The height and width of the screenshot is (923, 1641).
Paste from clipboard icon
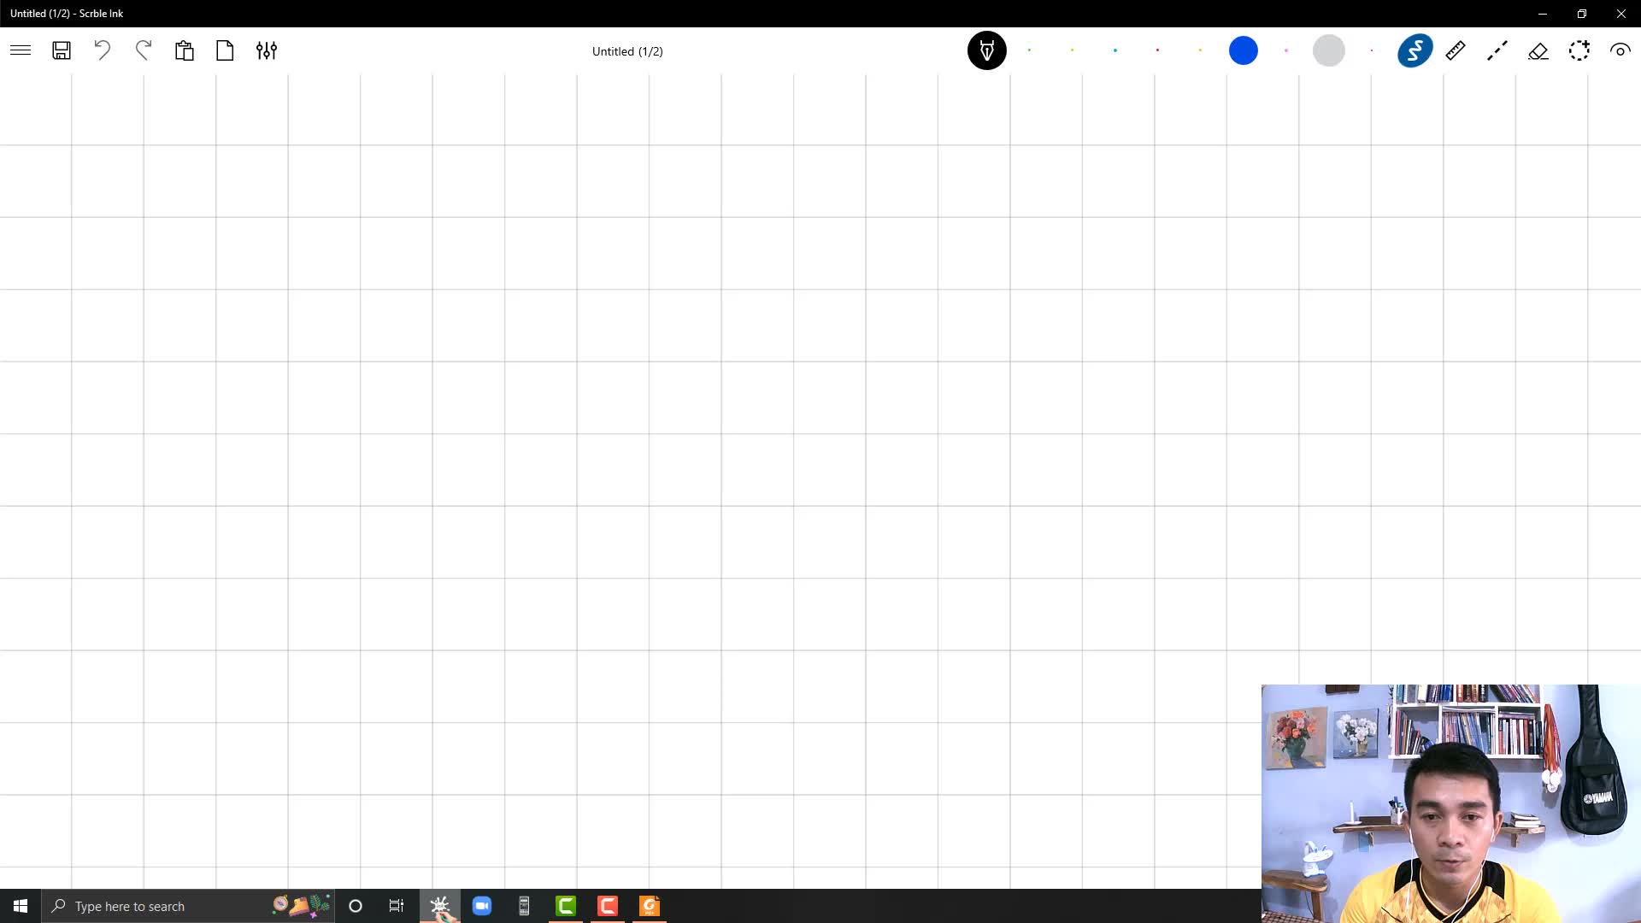point(185,50)
